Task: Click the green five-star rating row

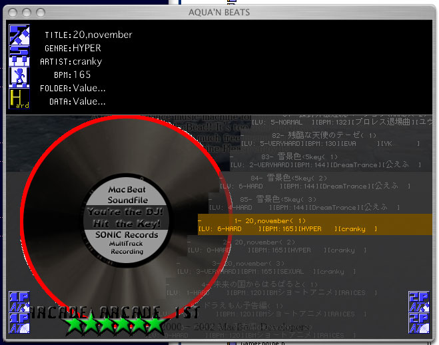Action: pos(113,325)
